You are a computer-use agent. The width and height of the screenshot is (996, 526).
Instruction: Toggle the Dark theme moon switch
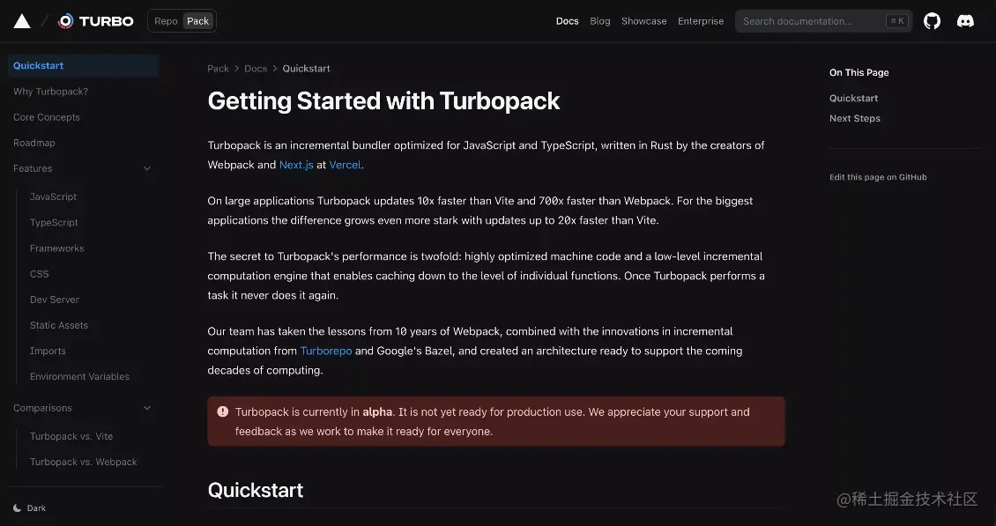[x=29, y=508]
